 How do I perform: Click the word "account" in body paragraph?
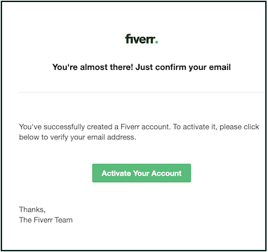click(x=156, y=127)
